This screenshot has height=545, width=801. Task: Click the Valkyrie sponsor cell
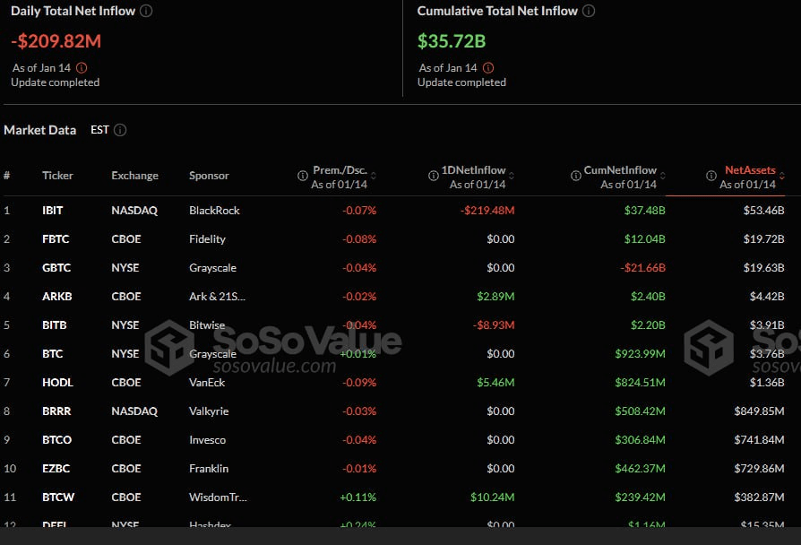click(x=209, y=411)
